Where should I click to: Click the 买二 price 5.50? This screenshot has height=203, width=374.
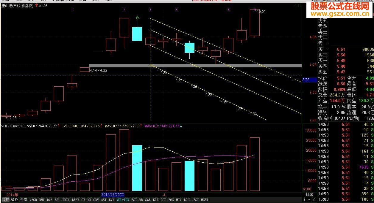click(341, 55)
